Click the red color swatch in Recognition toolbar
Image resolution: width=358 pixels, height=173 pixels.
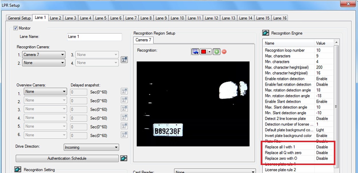pyautogui.click(x=204, y=52)
